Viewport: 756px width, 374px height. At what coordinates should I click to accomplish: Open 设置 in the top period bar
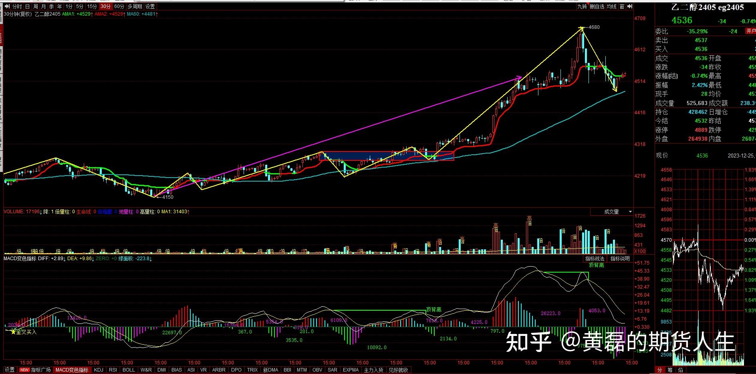click(x=150, y=6)
